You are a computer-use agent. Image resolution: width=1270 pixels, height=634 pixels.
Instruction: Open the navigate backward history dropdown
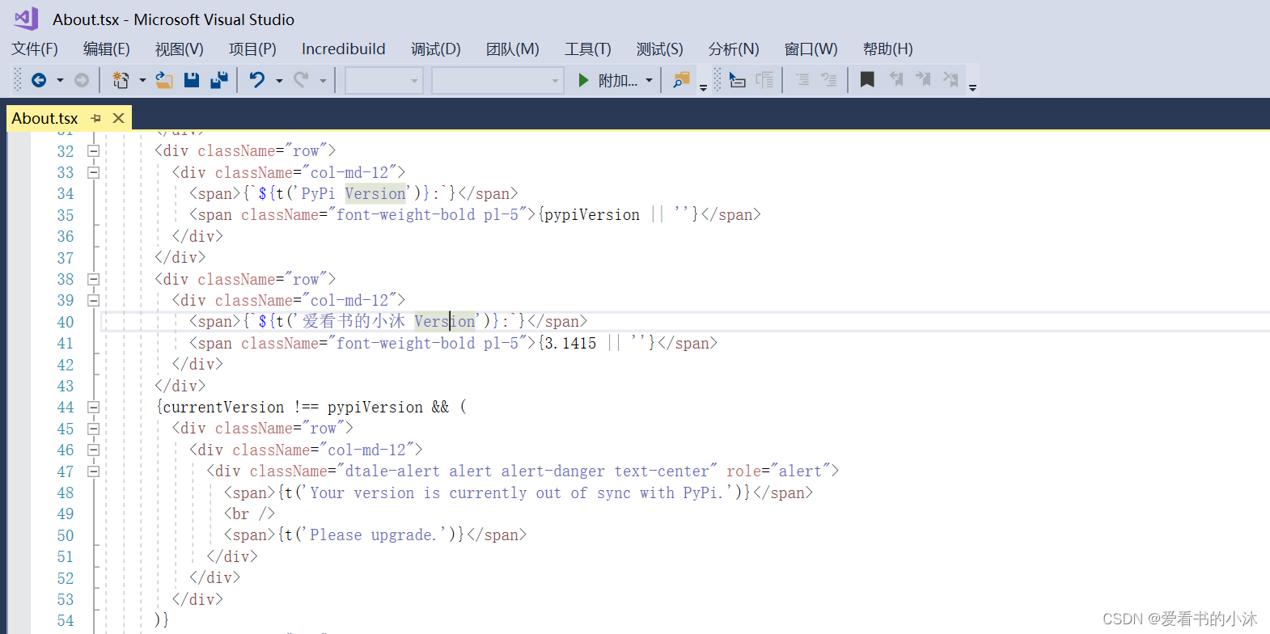(60, 80)
